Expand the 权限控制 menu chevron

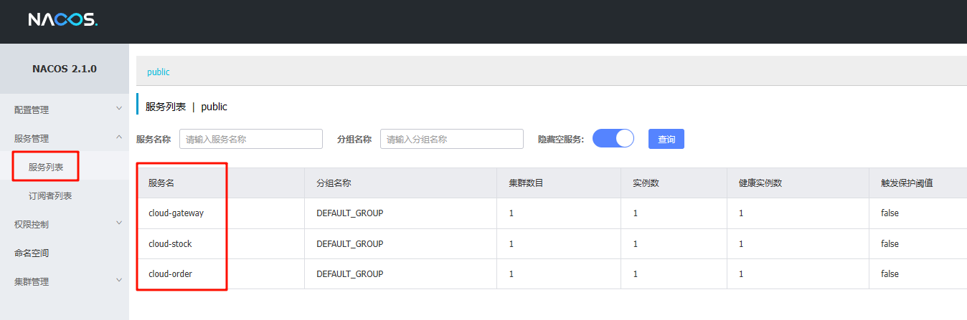point(119,223)
